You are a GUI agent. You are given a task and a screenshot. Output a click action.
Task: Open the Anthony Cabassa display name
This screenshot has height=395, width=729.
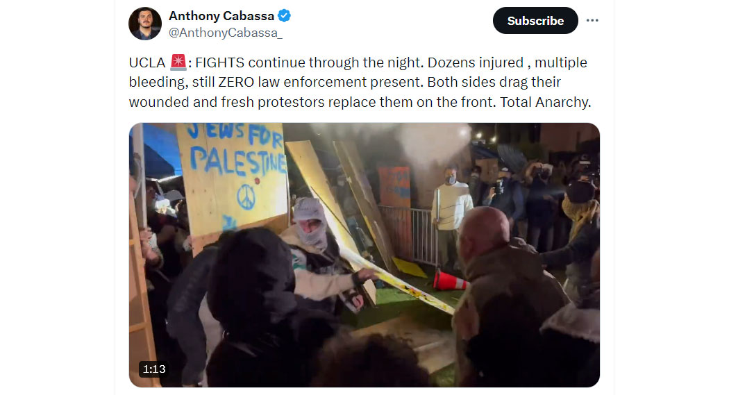[x=221, y=16]
